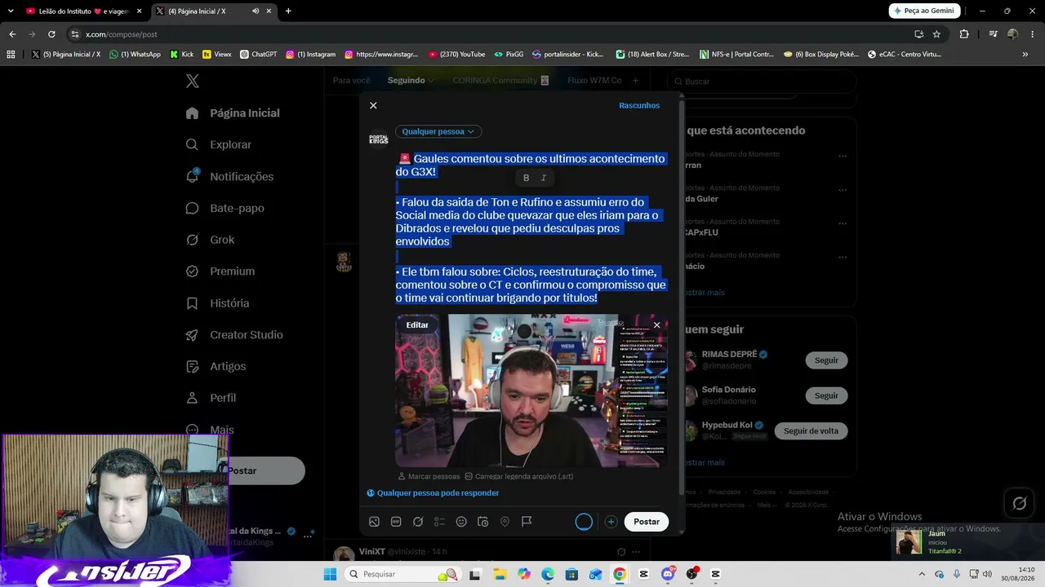Image resolution: width=1045 pixels, height=587 pixels.
Task: Click Marcar pessoas under the media
Action: click(429, 476)
